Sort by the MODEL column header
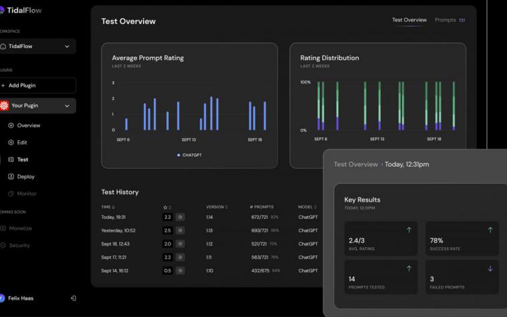This screenshot has height=317, width=507. [x=307, y=207]
